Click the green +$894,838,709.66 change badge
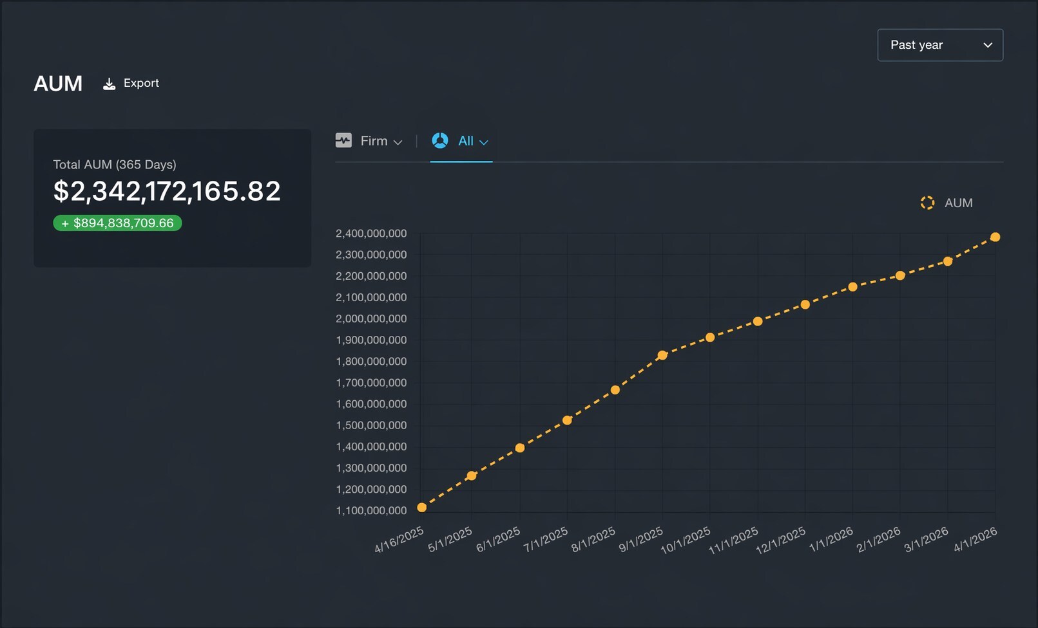The height and width of the screenshot is (628, 1038). point(117,223)
